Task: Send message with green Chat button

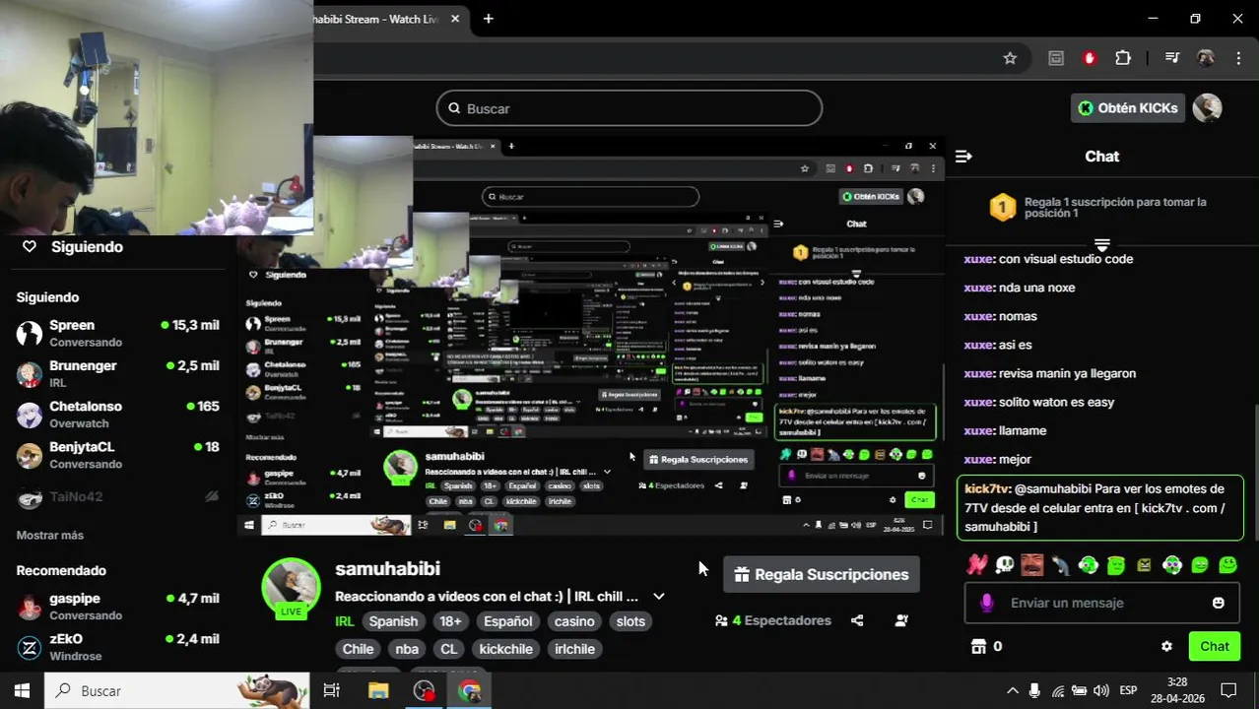Action: click(1214, 646)
